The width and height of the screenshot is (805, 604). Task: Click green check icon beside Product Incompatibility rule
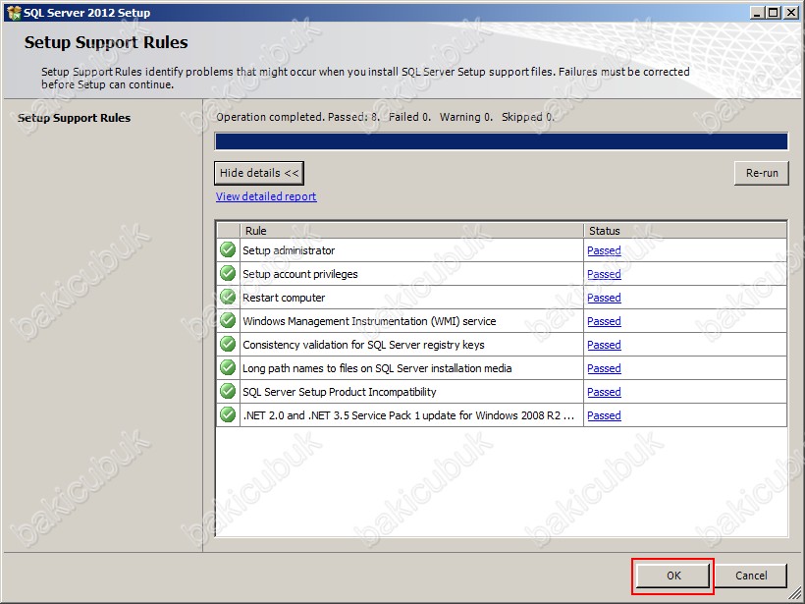click(228, 391)
